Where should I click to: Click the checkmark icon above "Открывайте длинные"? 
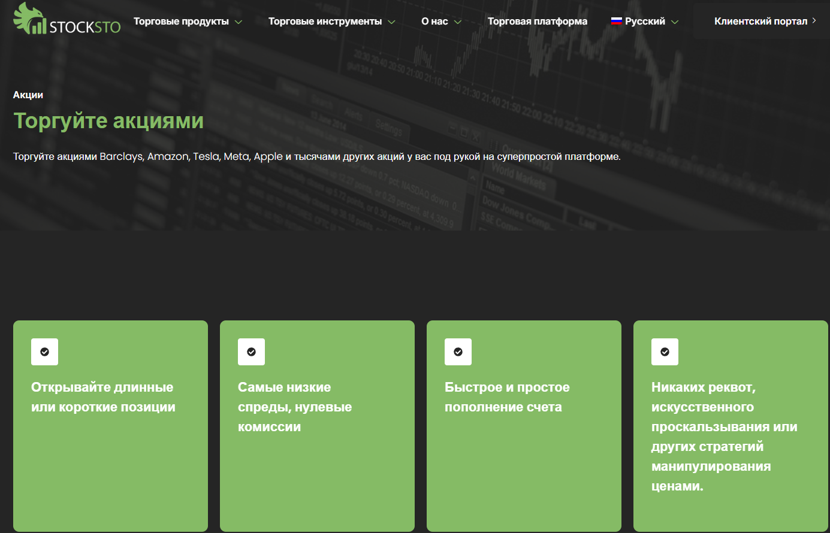(x=44, y=352)
